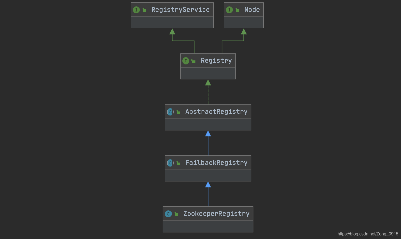This screenshot has height=239, width=401.
Task: Click the public lock icon beside RegistryService
Action: point(144,10)
